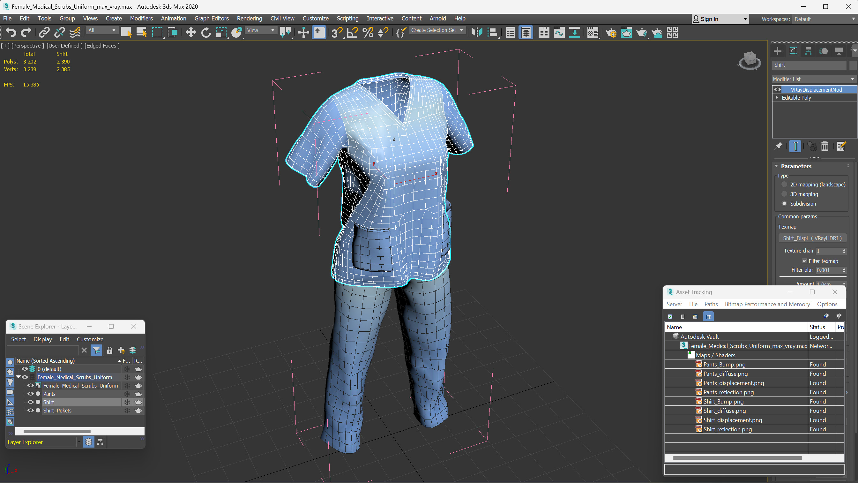The width and height of the screenshot is (858, 483).
Task: Toggle visibility of 0 (default) layer
Action: point(25,369)
